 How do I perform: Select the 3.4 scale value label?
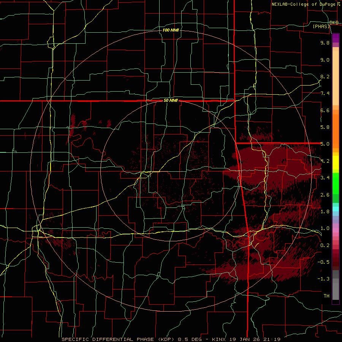(x=325, y=178)
